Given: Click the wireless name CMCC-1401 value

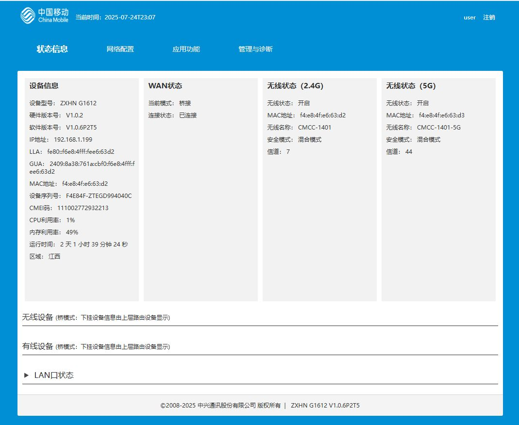Looking at the screenshot, I should pyautogui.click(x=315, y=127).
